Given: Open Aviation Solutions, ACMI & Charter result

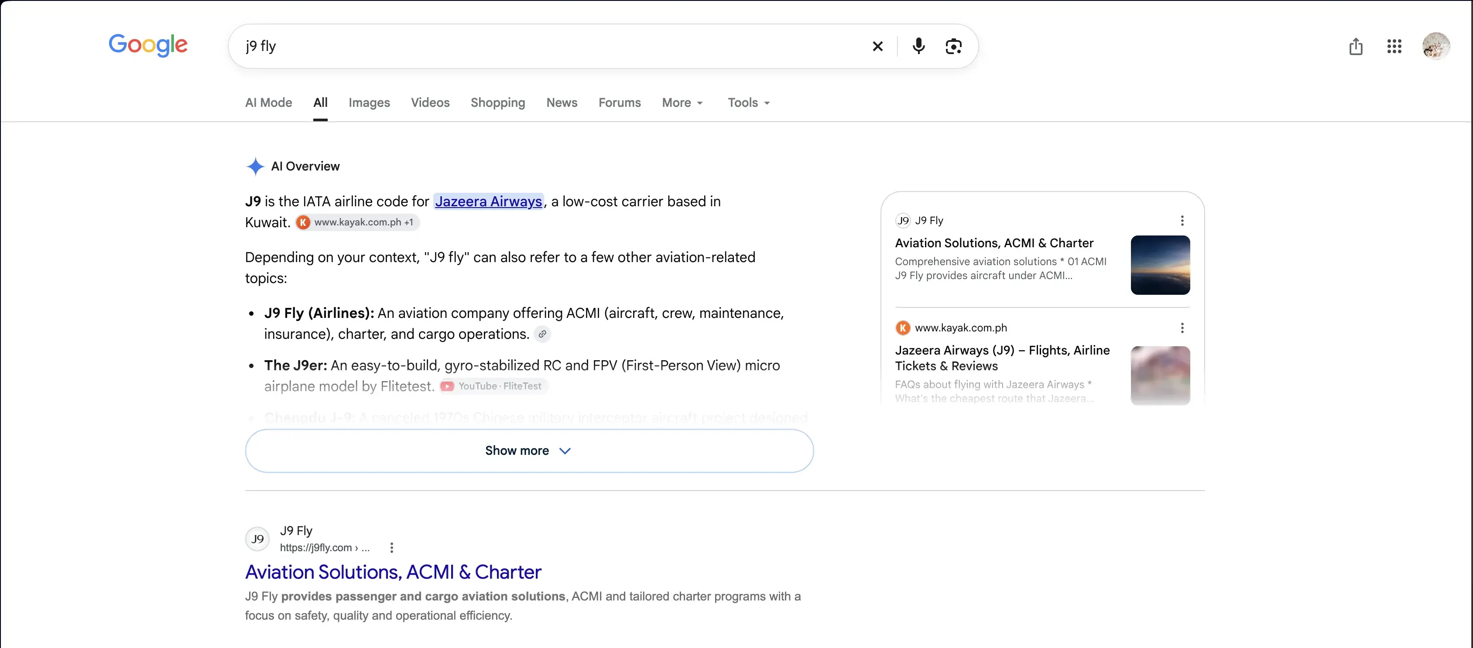Looking at the screenshot, I should 393,572.
